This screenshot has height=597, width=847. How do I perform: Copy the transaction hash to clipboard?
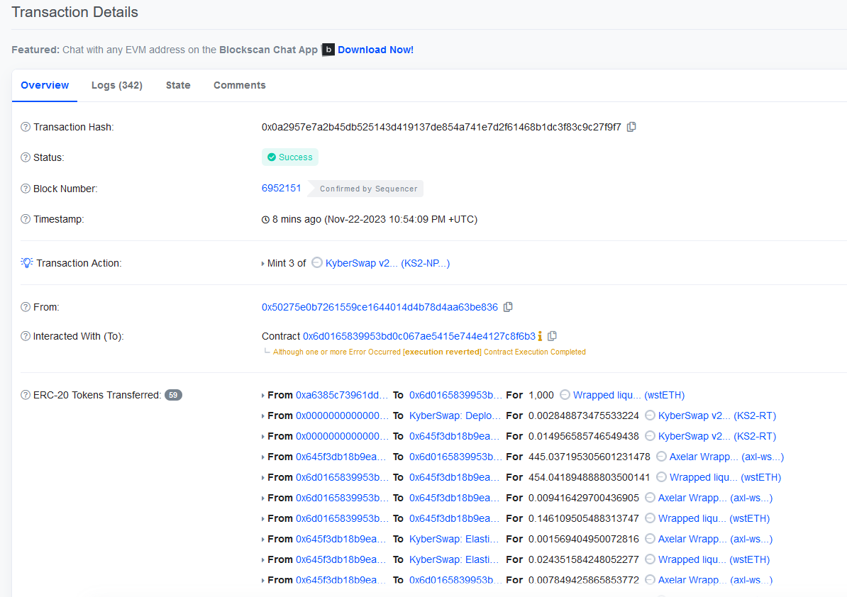tap(631, 127)
